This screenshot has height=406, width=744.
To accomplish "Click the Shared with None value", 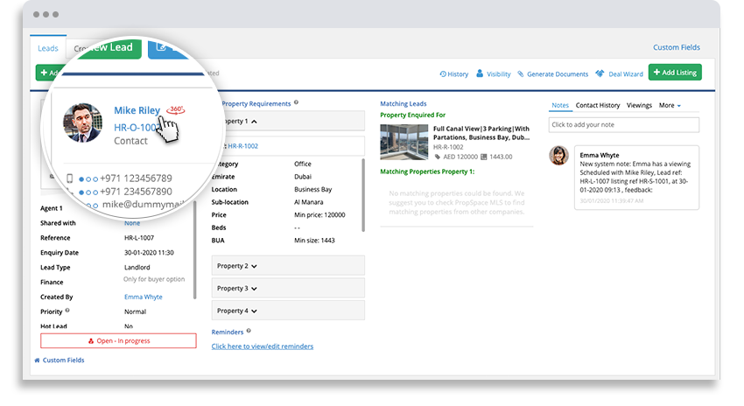I will click(132, 223).
